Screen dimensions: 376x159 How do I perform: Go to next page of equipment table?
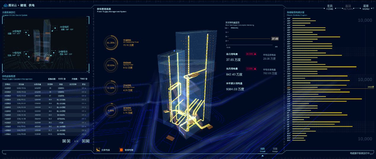[x=84, y=141]
